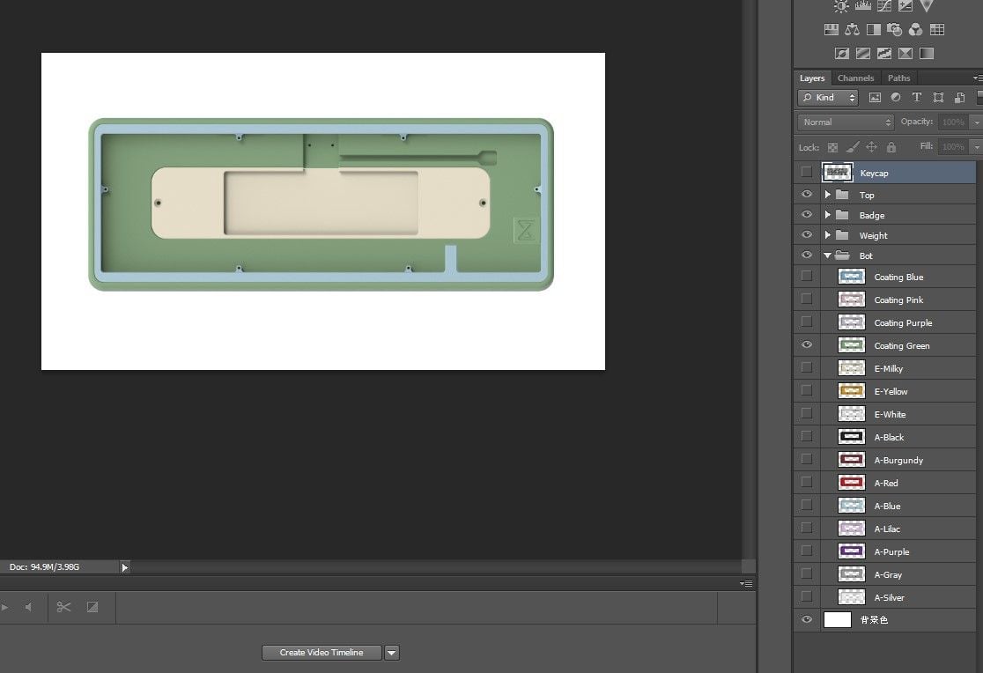Image resolution: width=983 pixels, height=673 pixels.
Task: Select the A-Red layer thumbnail
Action: click(852, 483)
